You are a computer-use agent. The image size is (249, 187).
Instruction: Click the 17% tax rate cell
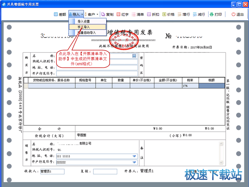[191, 86]
